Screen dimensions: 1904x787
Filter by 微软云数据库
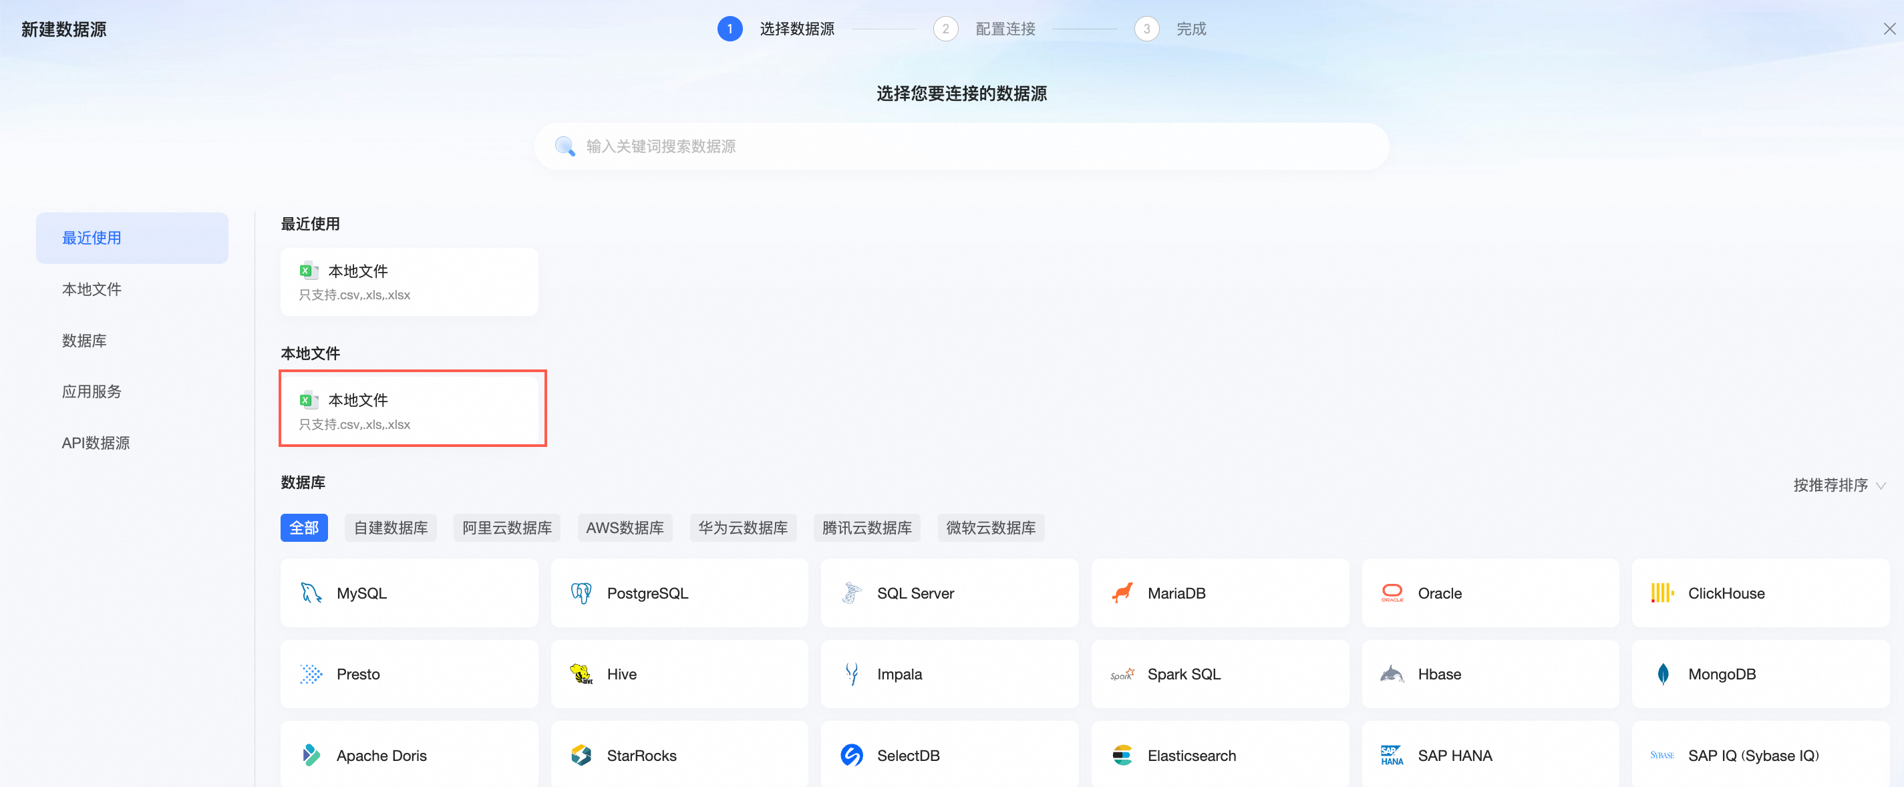click(991, 528)
